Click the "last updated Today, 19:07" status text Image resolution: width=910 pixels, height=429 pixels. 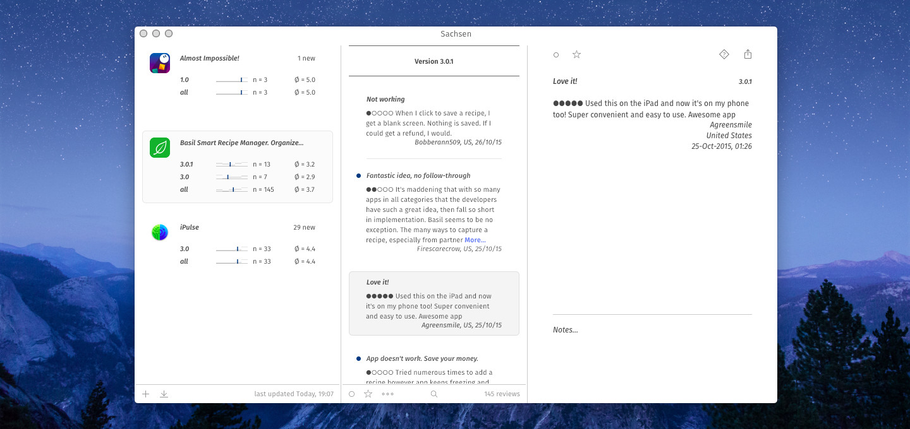point(294,394)
